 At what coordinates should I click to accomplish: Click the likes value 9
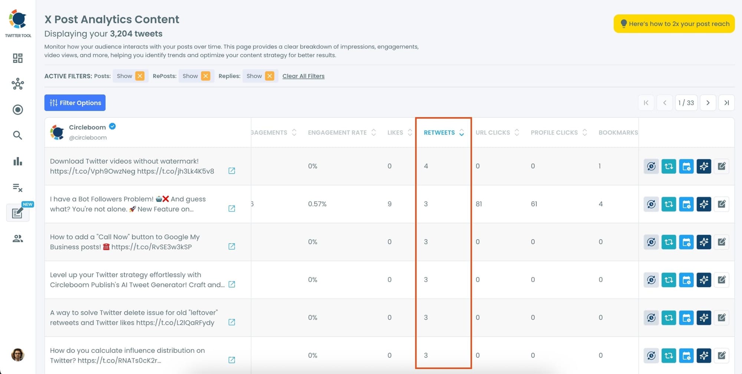click(390, 204)
